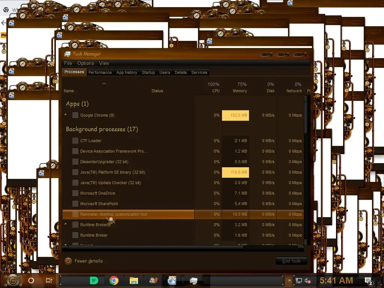Click Fewer details link
Viewport: 384px width, 288px height.
tap(88, 261)
